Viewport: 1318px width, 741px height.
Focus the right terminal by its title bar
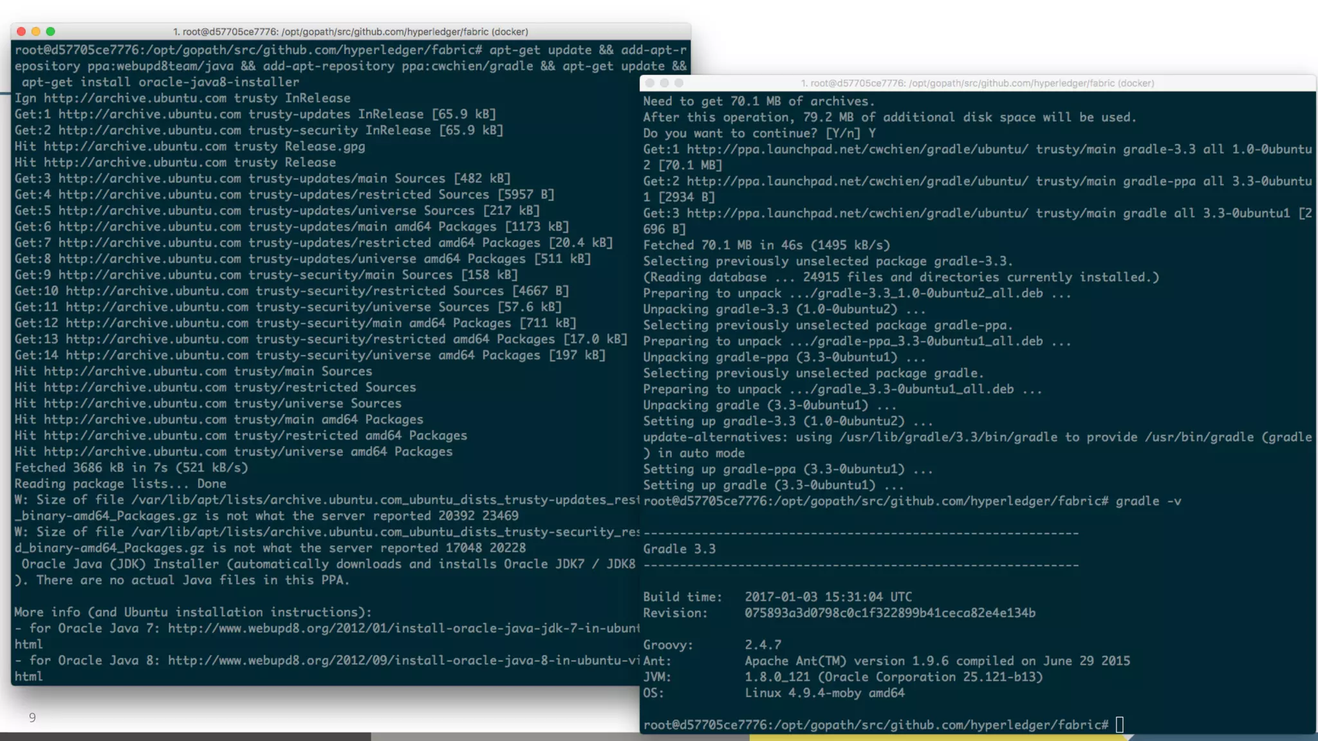[977, 83]
